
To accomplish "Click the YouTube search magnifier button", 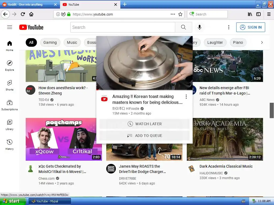I will point(184,27).
